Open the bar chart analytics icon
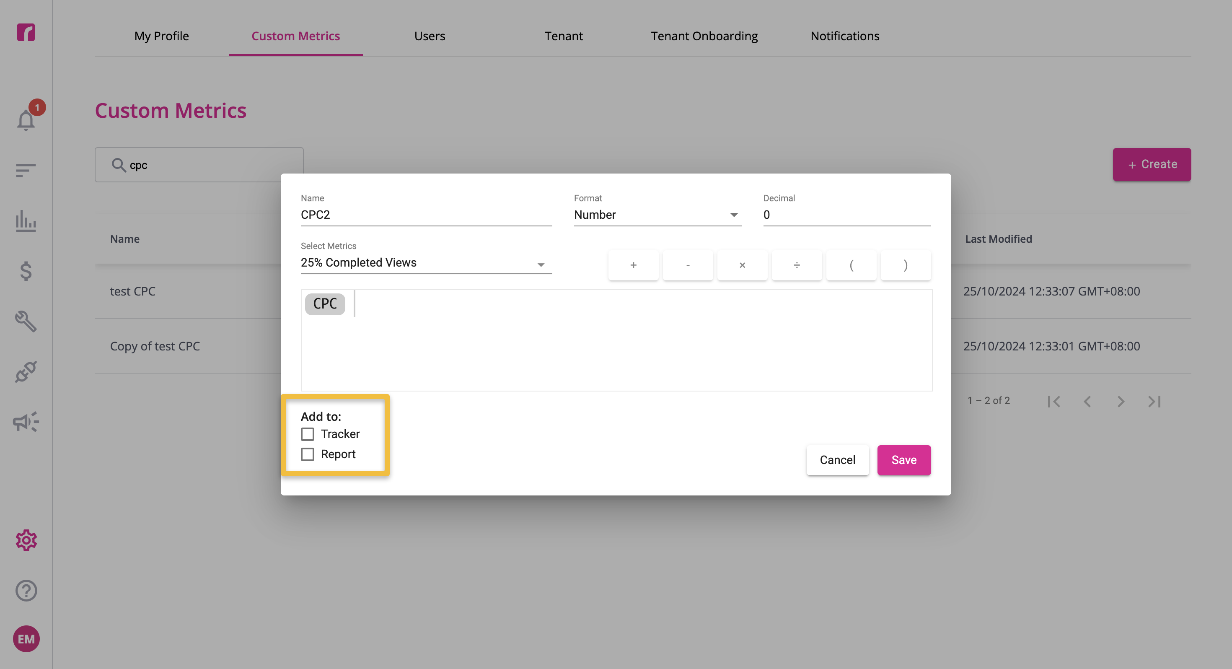Image resolution: width=1232 pixels, height=669 pixels. pyautogui.click(x=26, y=220)
